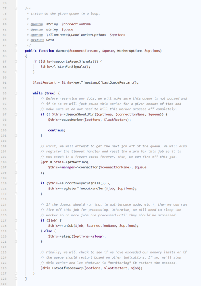Image resolution: width=201 pixels, height=286 pixels.
Task: Place the cursor on the continue keyword
Action: pos(56,130)
